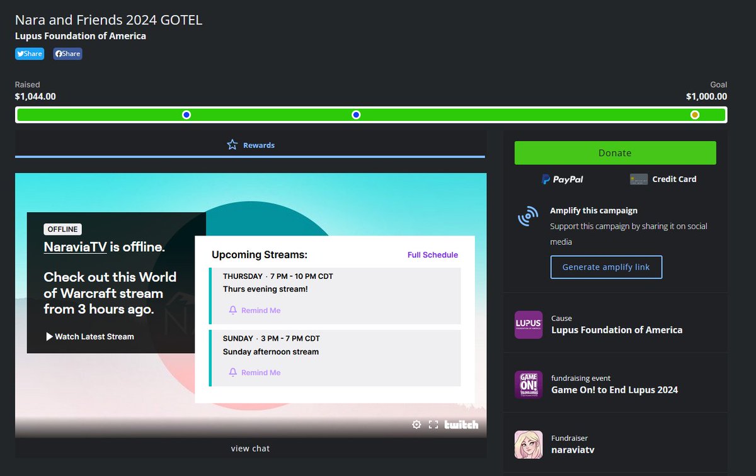The image size is (756, 476).
Task: Open naraviatv fundraiser profile link
Action: pos(573,450)
